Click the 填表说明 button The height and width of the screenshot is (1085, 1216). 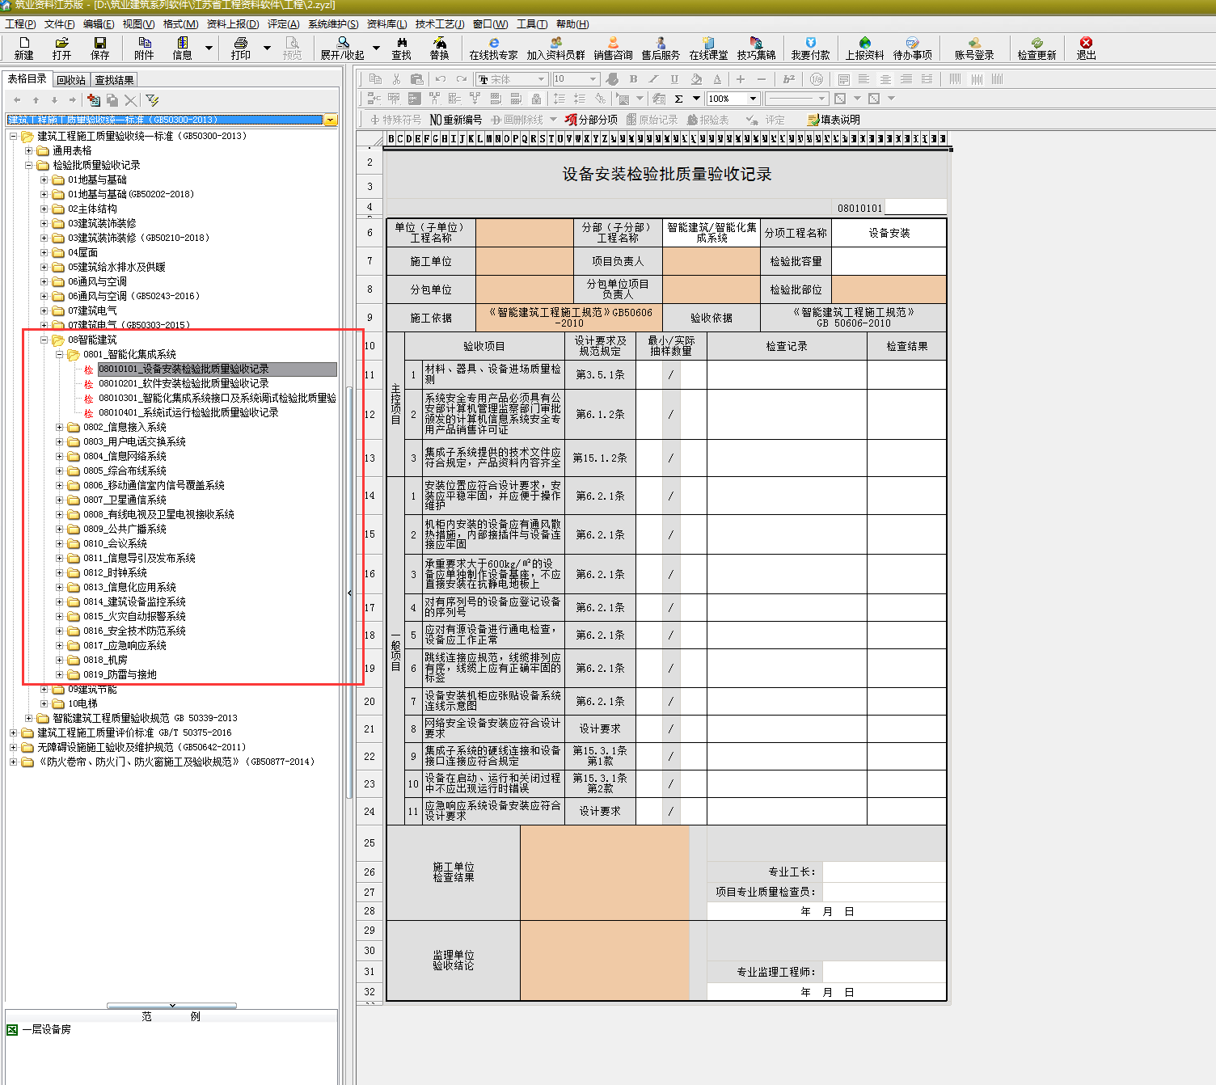coord(834,120)
